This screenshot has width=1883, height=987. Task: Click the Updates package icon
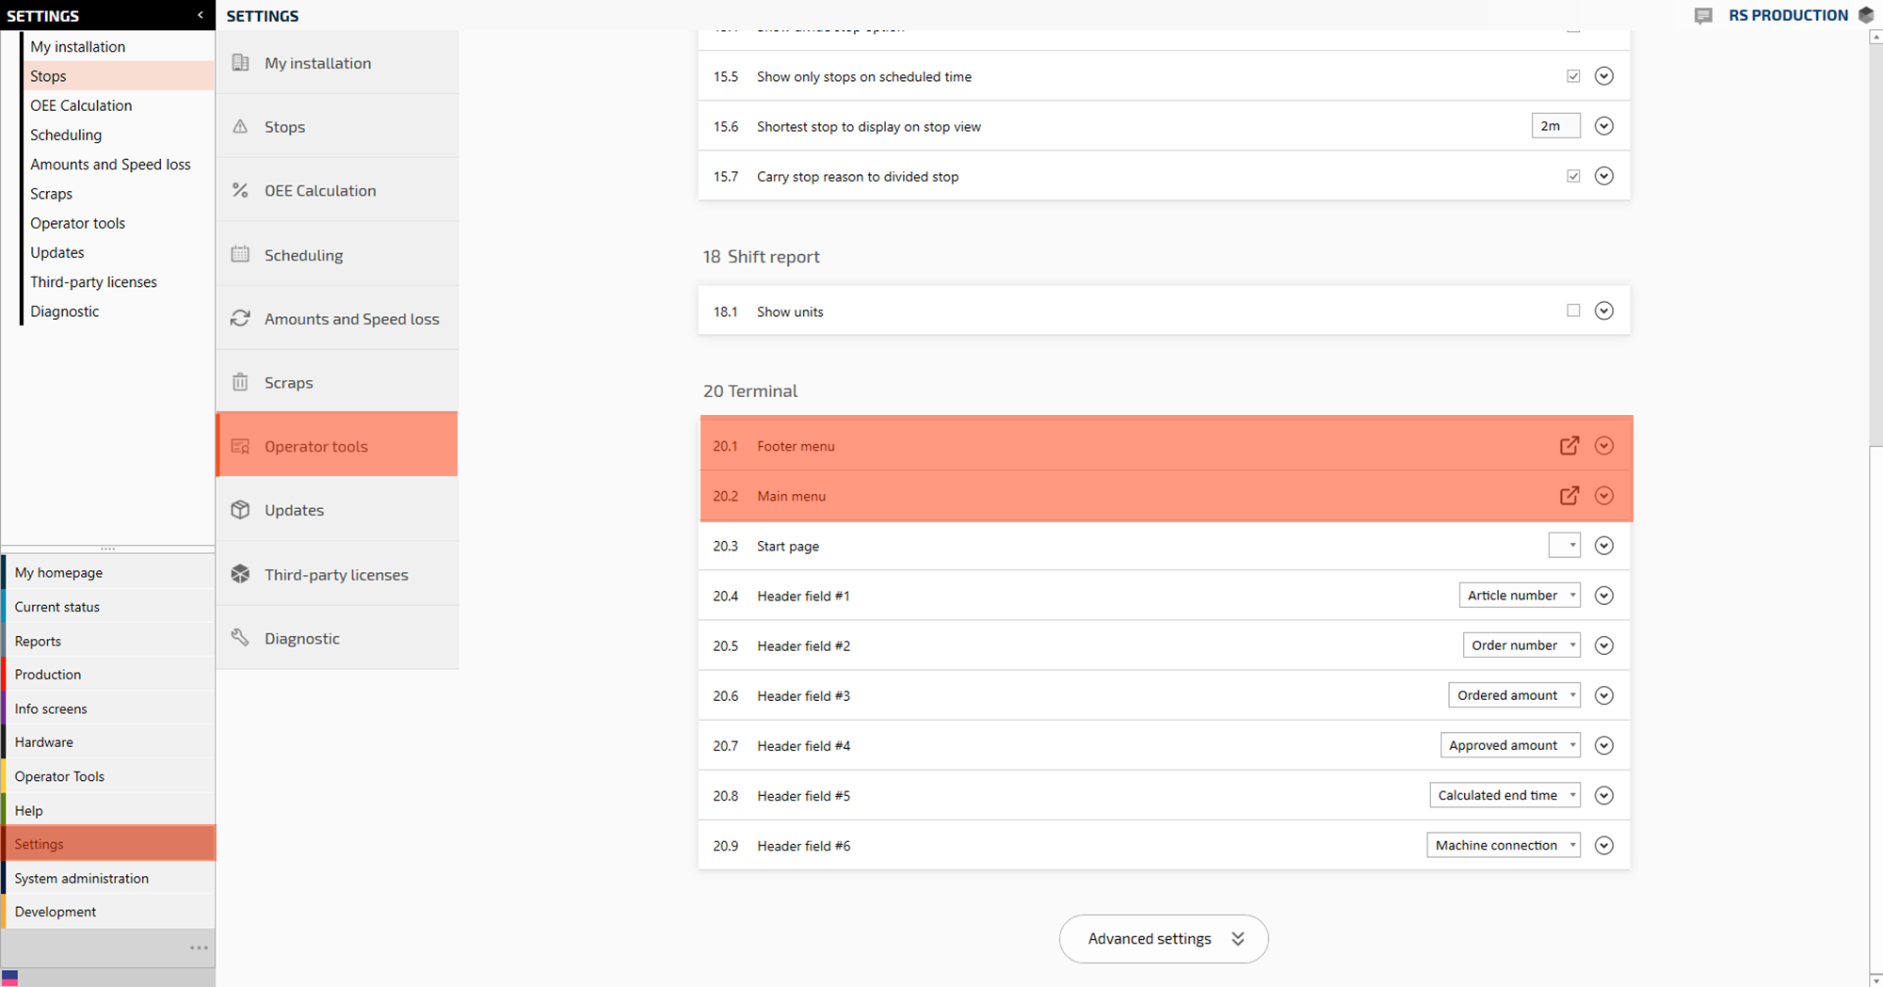click(x=240, y=509)
